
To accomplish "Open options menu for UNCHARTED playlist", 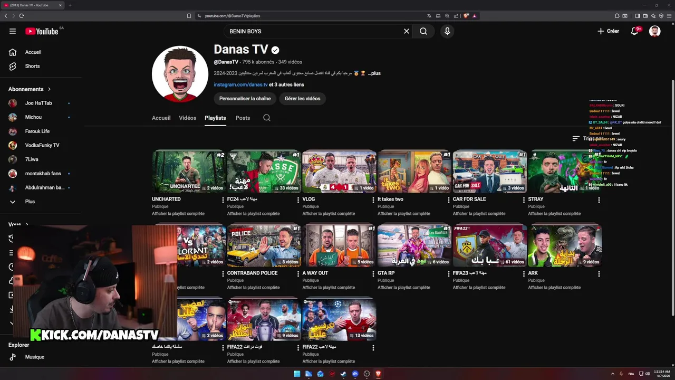I will (223, 200).
